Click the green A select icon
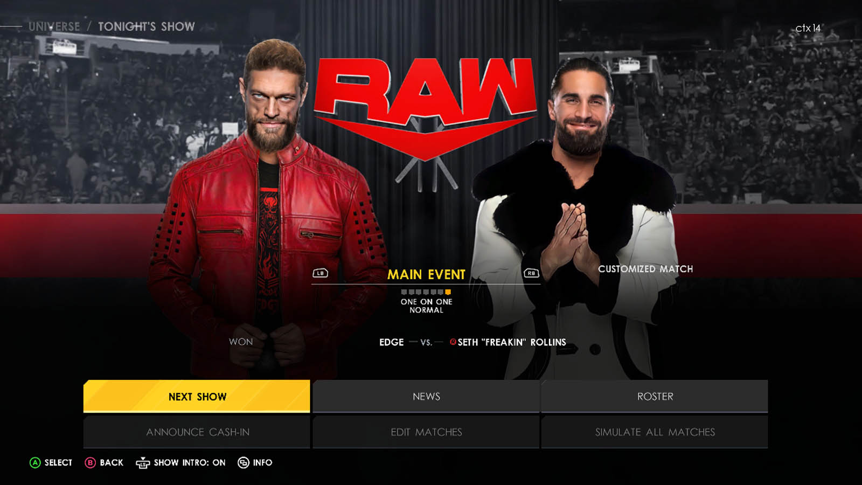862x485 pixels. coord(35,462)
